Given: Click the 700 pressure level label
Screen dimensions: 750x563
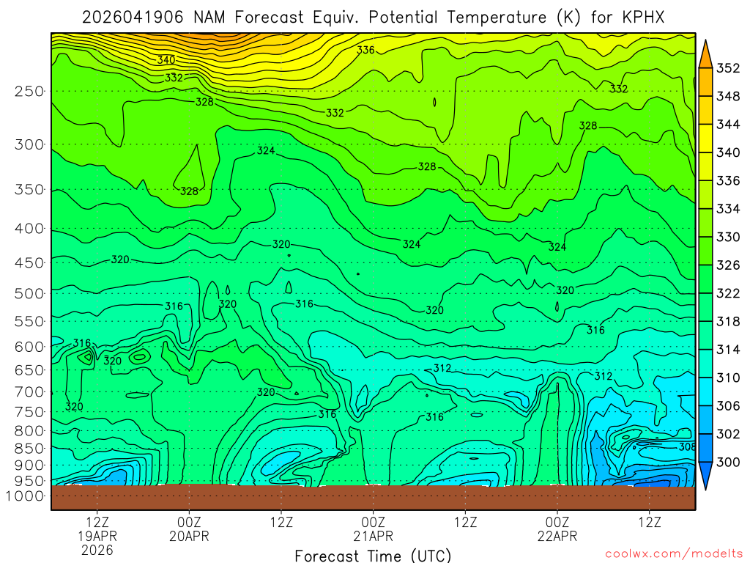Looking at the screenshot, I should point(29,392).
